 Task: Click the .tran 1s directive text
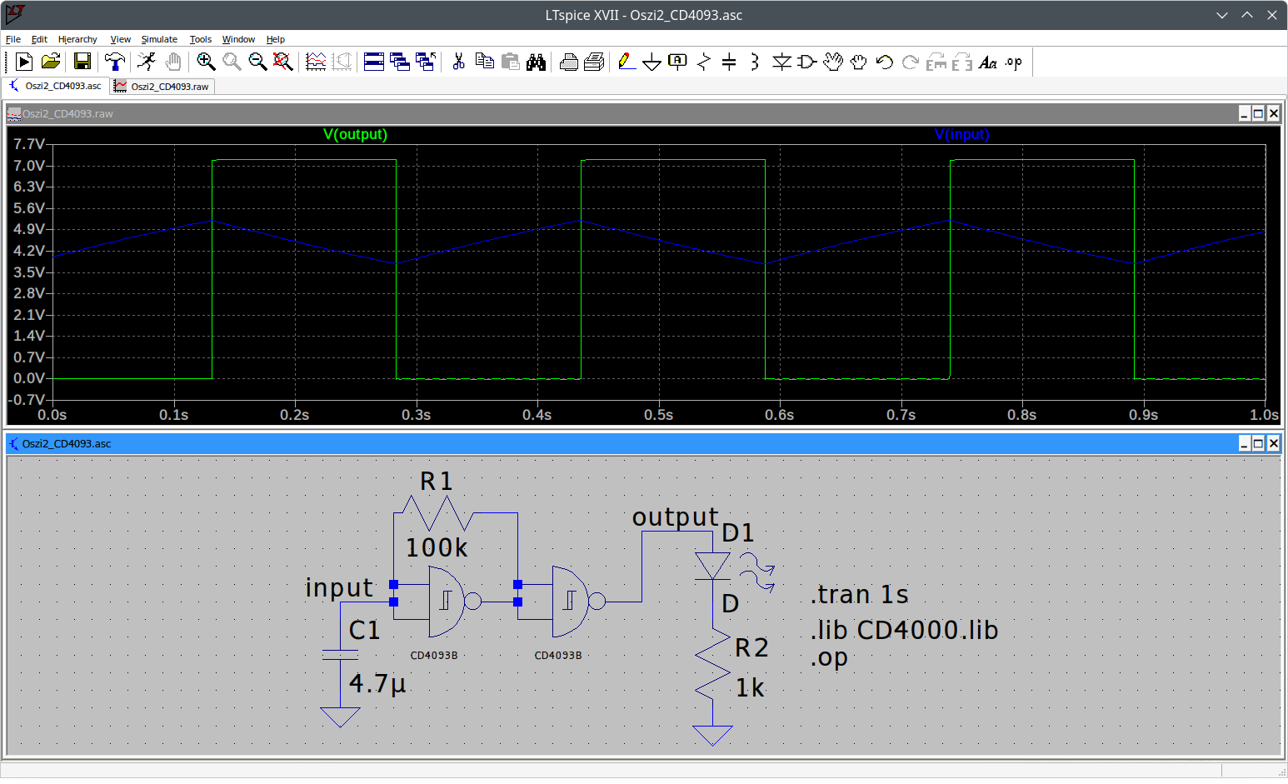coord(859,594)
